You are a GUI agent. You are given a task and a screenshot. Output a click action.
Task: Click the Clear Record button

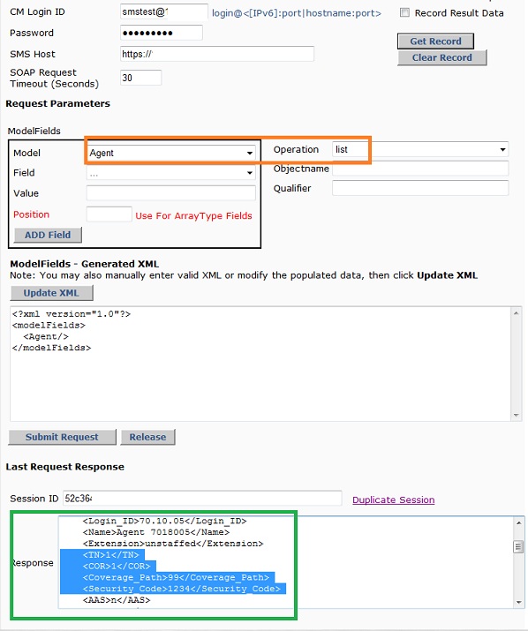(441, 57)
